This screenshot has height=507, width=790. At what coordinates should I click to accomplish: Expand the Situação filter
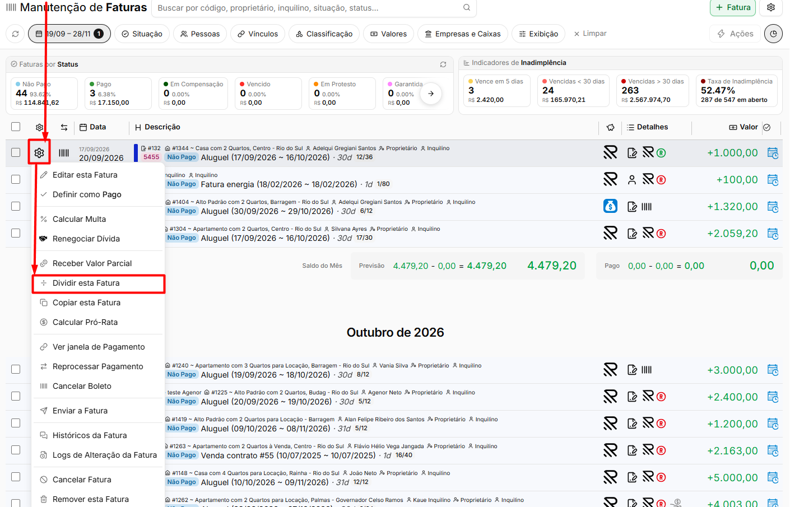(142, 34)
